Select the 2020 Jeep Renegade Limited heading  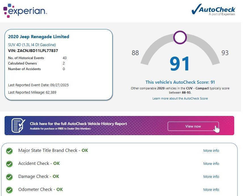click(39, 37)
